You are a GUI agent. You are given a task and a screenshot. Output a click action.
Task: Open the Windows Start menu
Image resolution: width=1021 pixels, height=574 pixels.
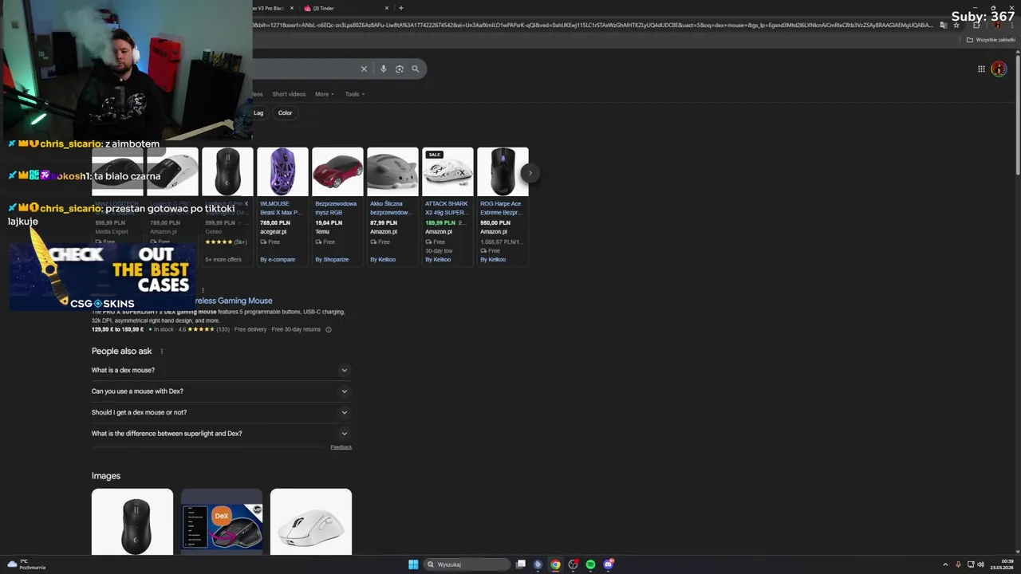(413, 564)
